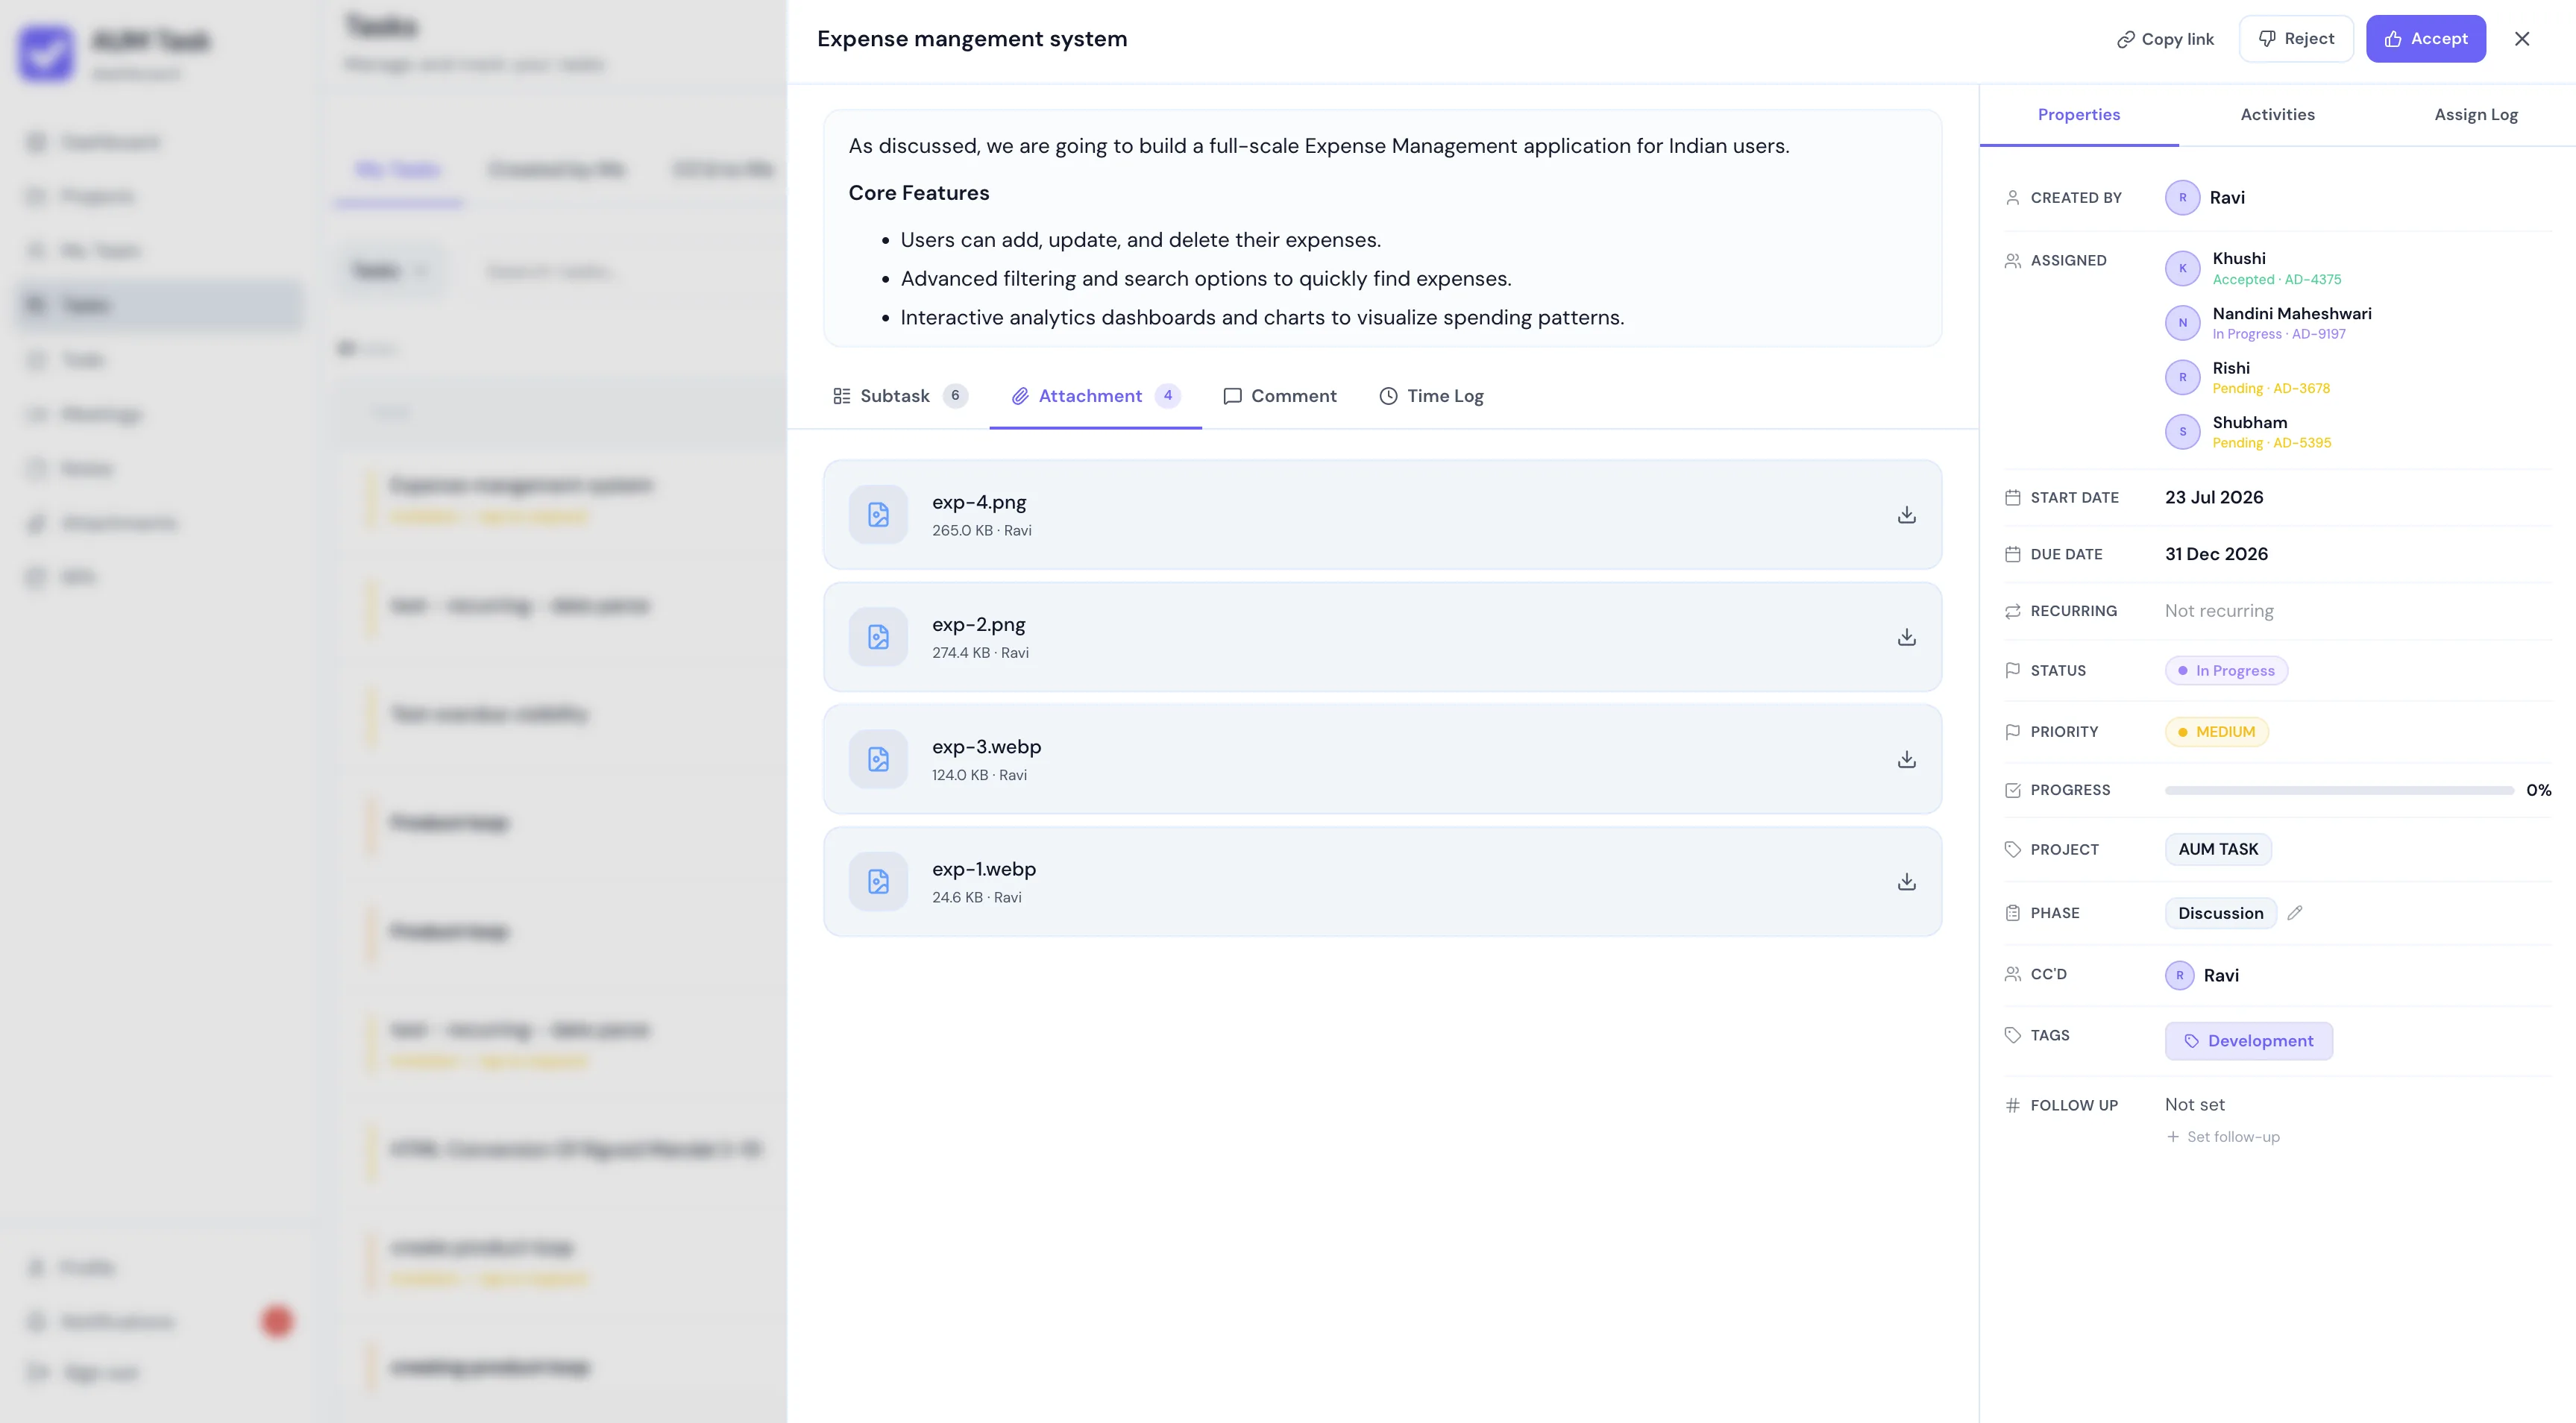Click the In Progress status badge
This screenshot has width=2576, height=1423.
click(x=2226, y=670)
